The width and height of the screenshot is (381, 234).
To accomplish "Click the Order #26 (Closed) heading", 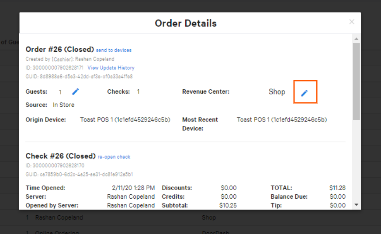I will pyautogui.click(x=60, y=49).
